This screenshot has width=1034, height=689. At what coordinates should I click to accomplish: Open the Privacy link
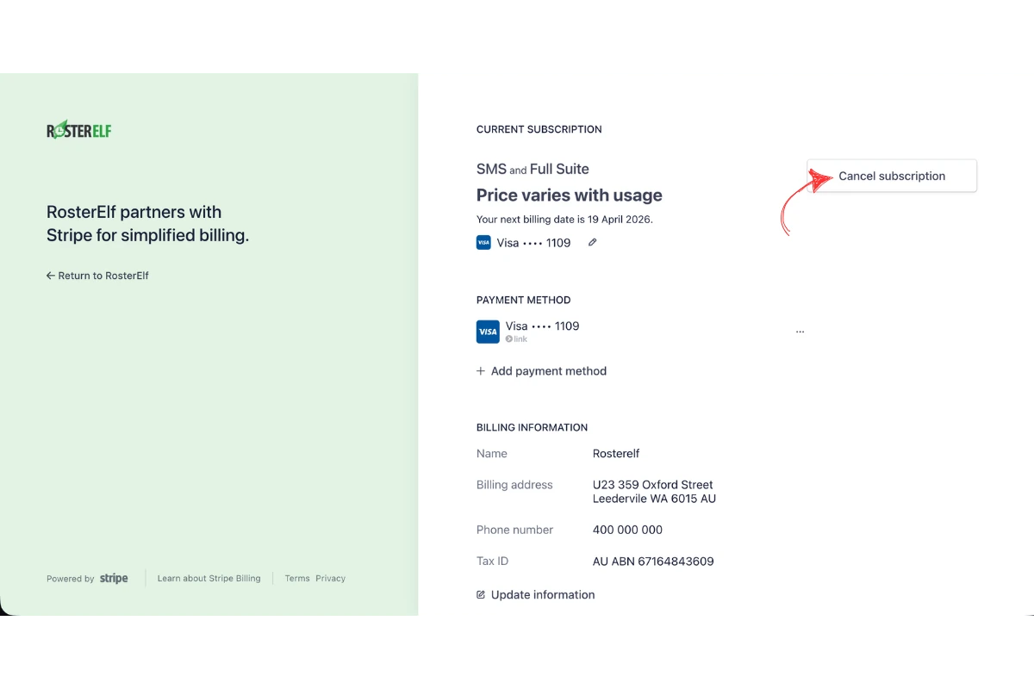330,579
